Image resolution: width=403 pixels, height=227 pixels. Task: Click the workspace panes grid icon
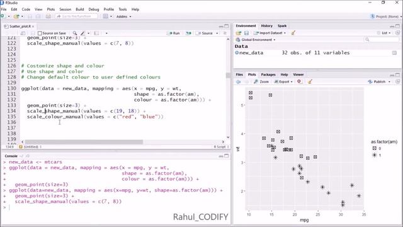point(105,16)
